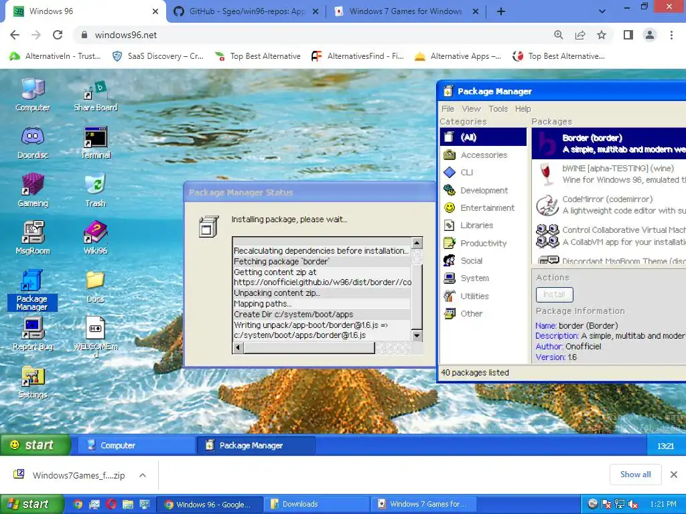Select the Entertainment category
This screenshot has height=514, width=686.
point(484,207)
